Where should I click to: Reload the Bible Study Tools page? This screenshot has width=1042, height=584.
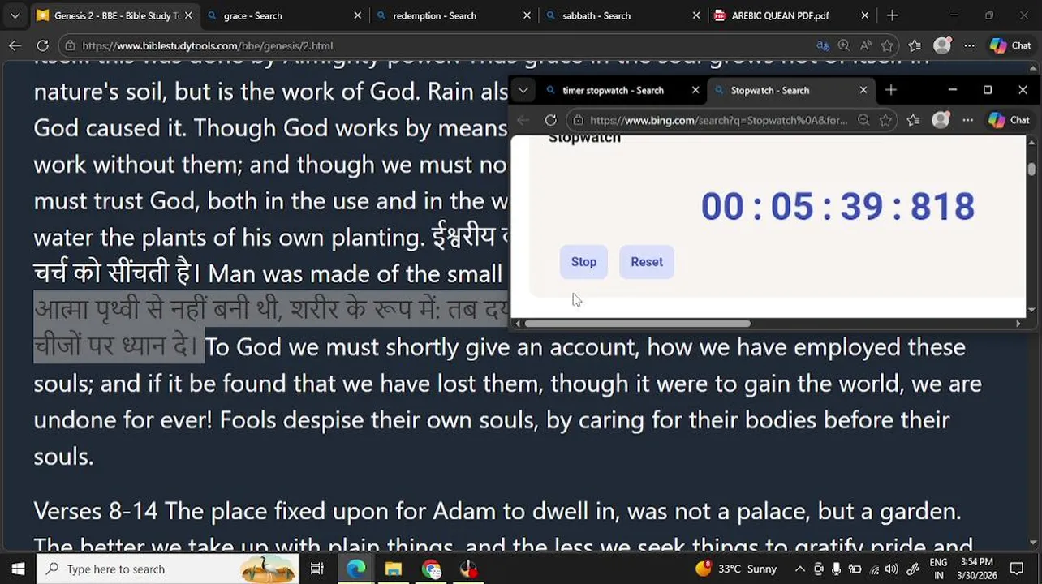coord(42,45)
